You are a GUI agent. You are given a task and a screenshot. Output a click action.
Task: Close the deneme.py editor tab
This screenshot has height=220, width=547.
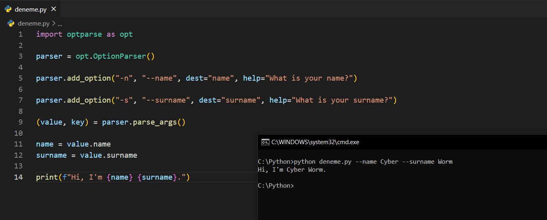coord(54,9)
